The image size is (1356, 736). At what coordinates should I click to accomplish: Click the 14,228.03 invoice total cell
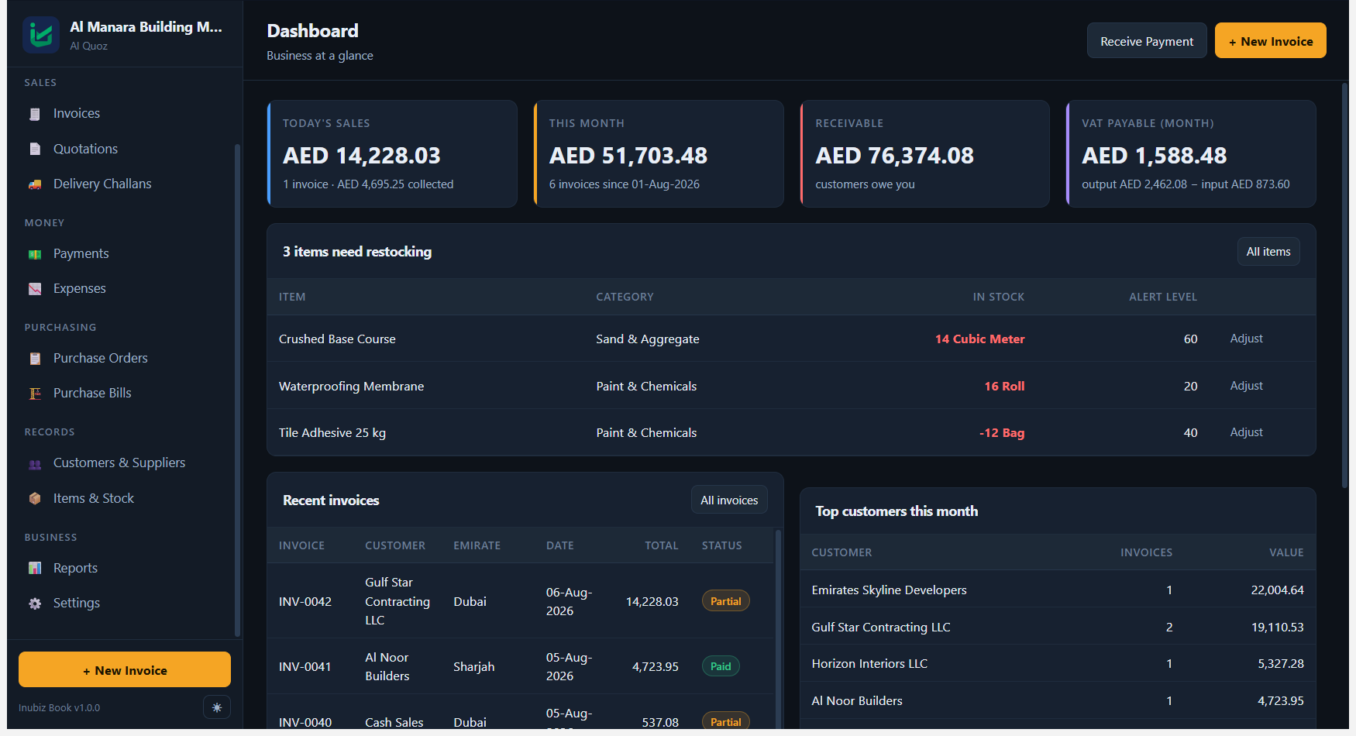point(652,601)
